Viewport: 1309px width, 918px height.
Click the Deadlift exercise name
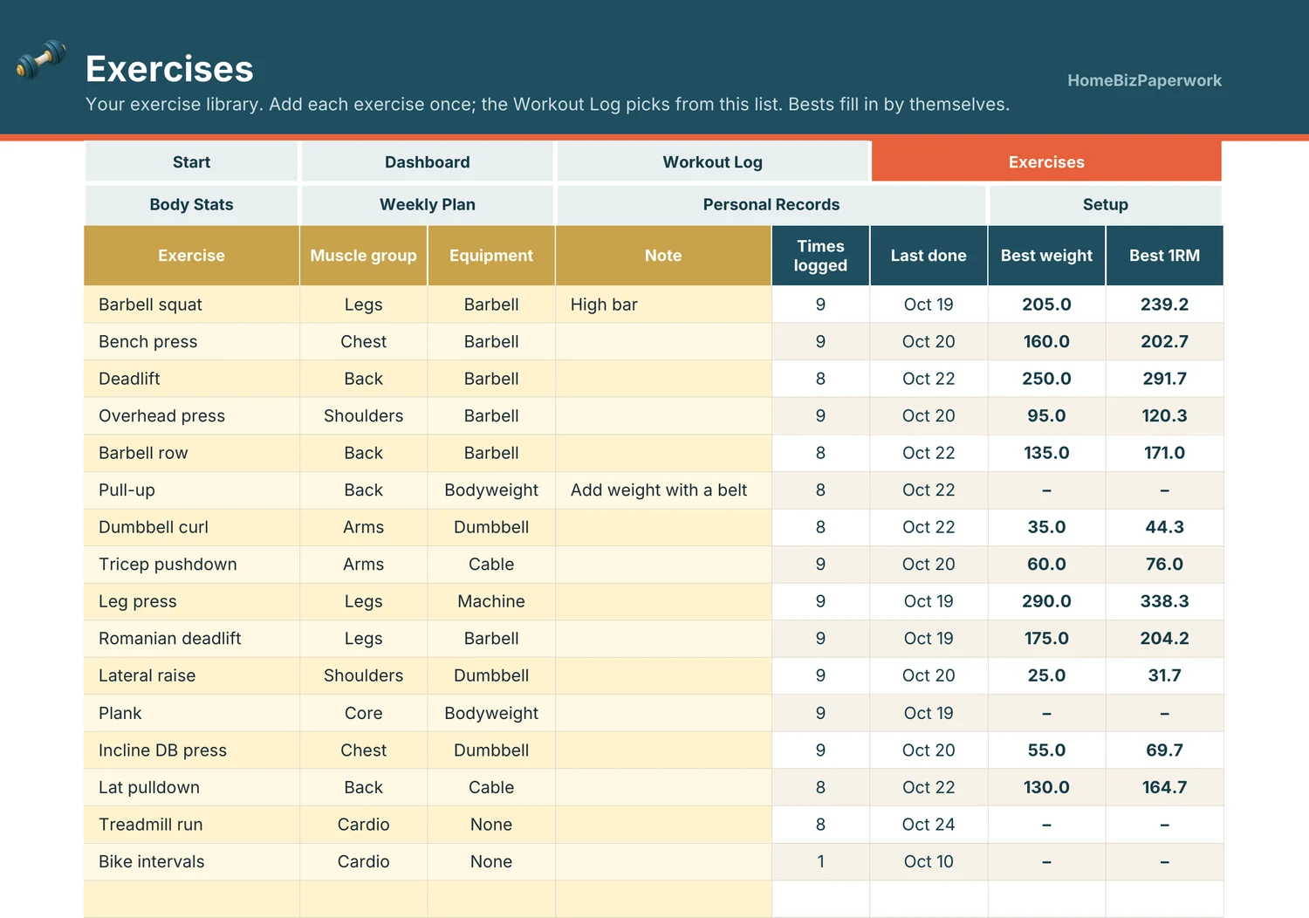tap(129, 379)
